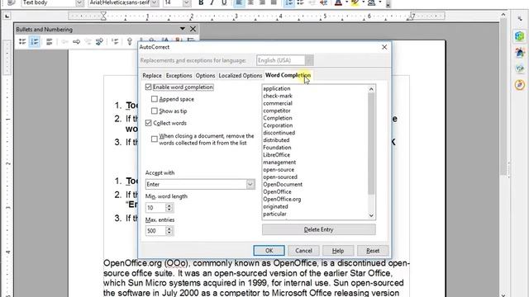Open the sidebar Styles deck
Screen dimensions: 529x297
point(520,53)
